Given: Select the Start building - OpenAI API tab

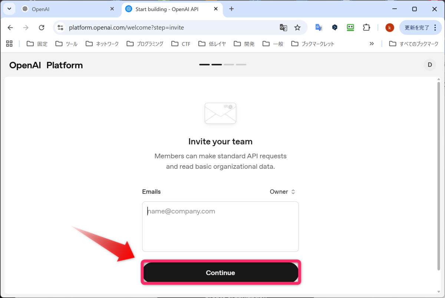Looking at the screenshot, I should (172, 9).
